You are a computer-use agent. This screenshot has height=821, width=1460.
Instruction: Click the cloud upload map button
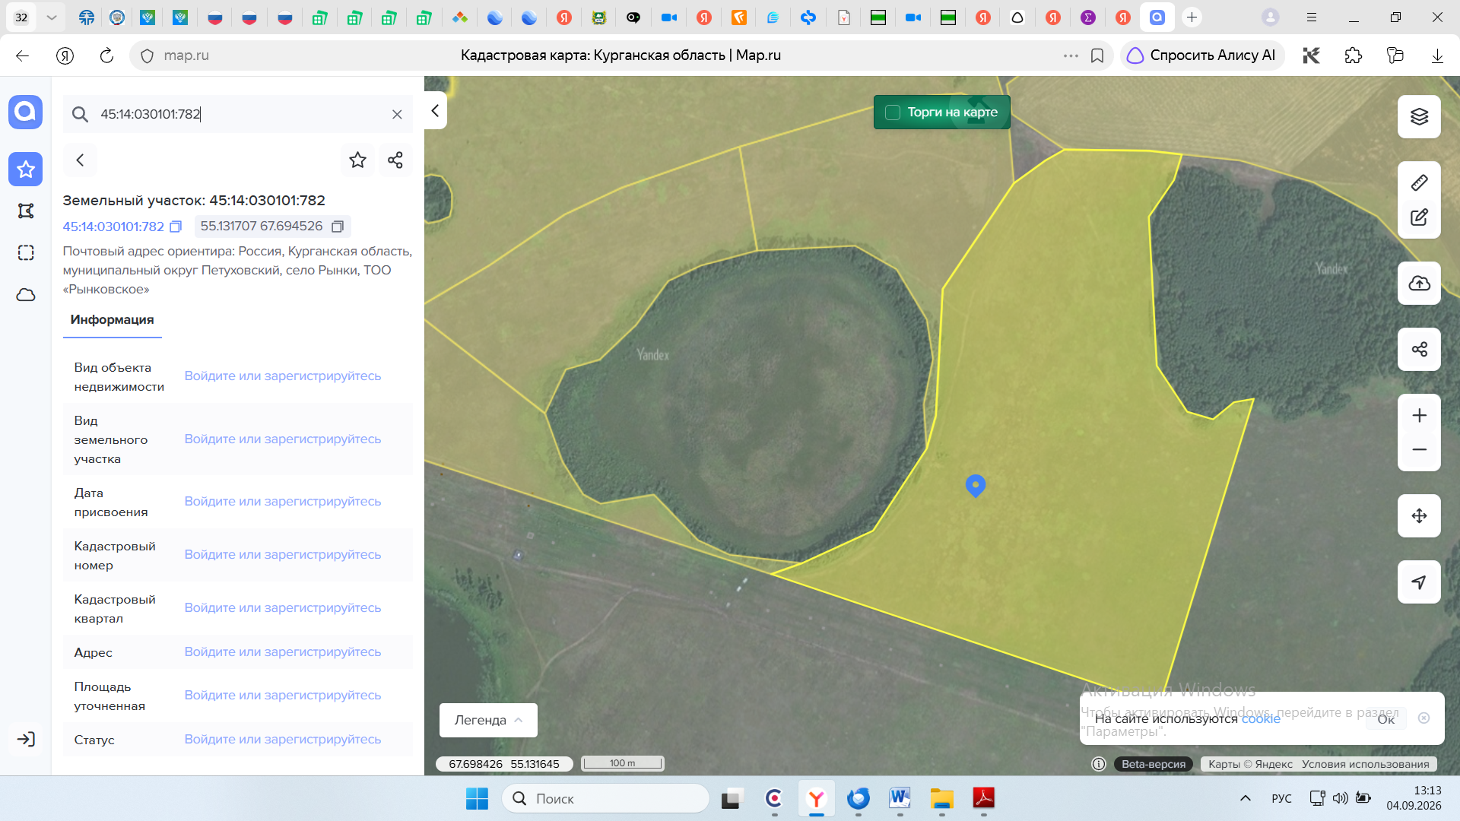coord(1419,284)
